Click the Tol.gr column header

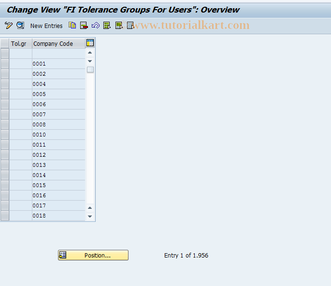coord(20,43)
